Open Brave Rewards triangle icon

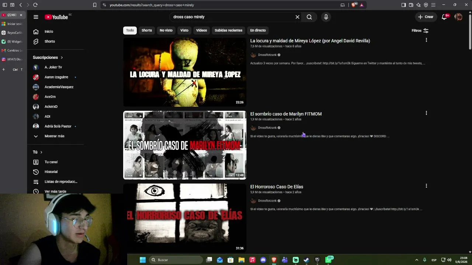pyautogui.click(x=361, y=5)
